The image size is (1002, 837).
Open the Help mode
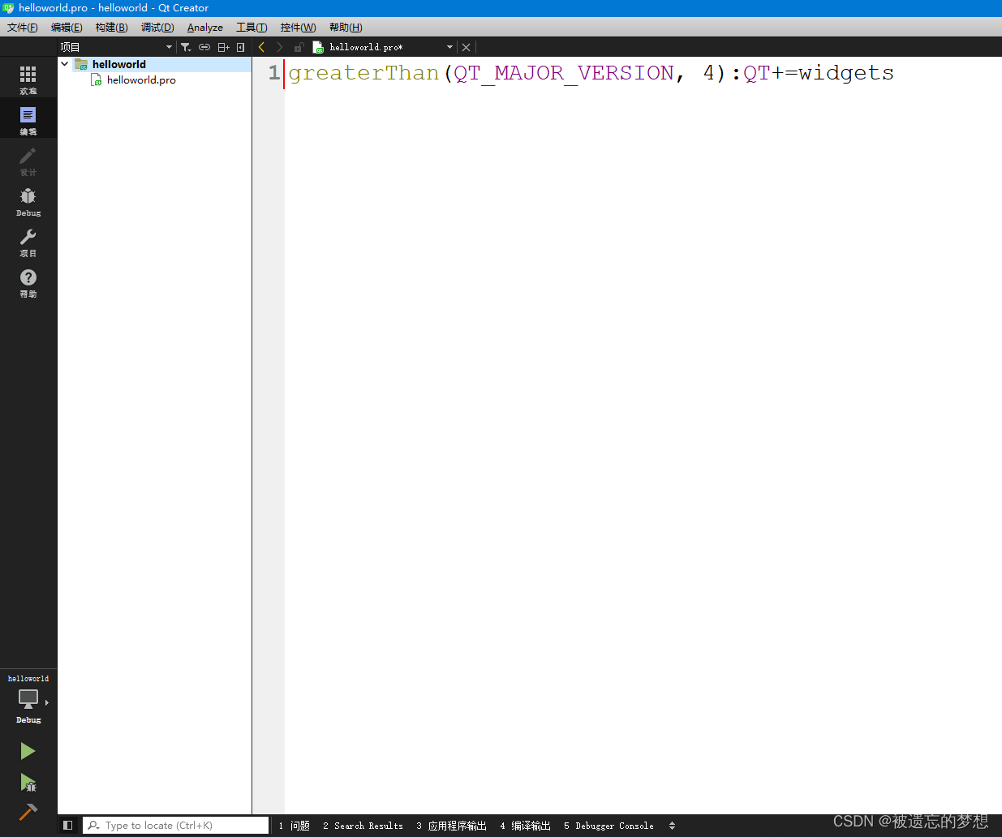28,282
